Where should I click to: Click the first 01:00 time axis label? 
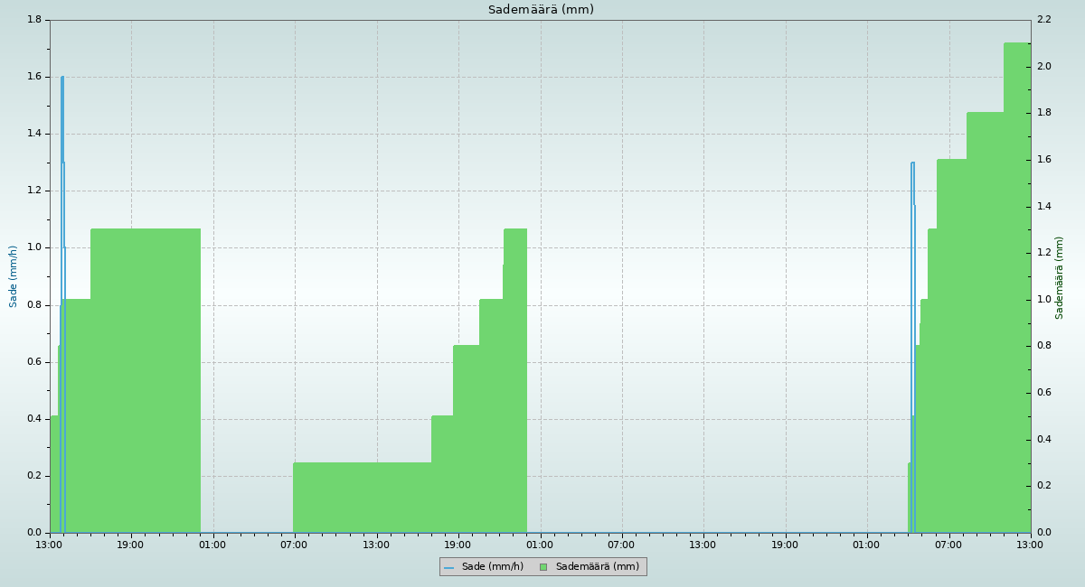point(213,545)
